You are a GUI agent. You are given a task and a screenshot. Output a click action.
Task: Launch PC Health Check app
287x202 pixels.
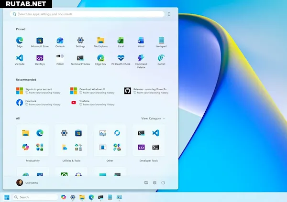121,59
